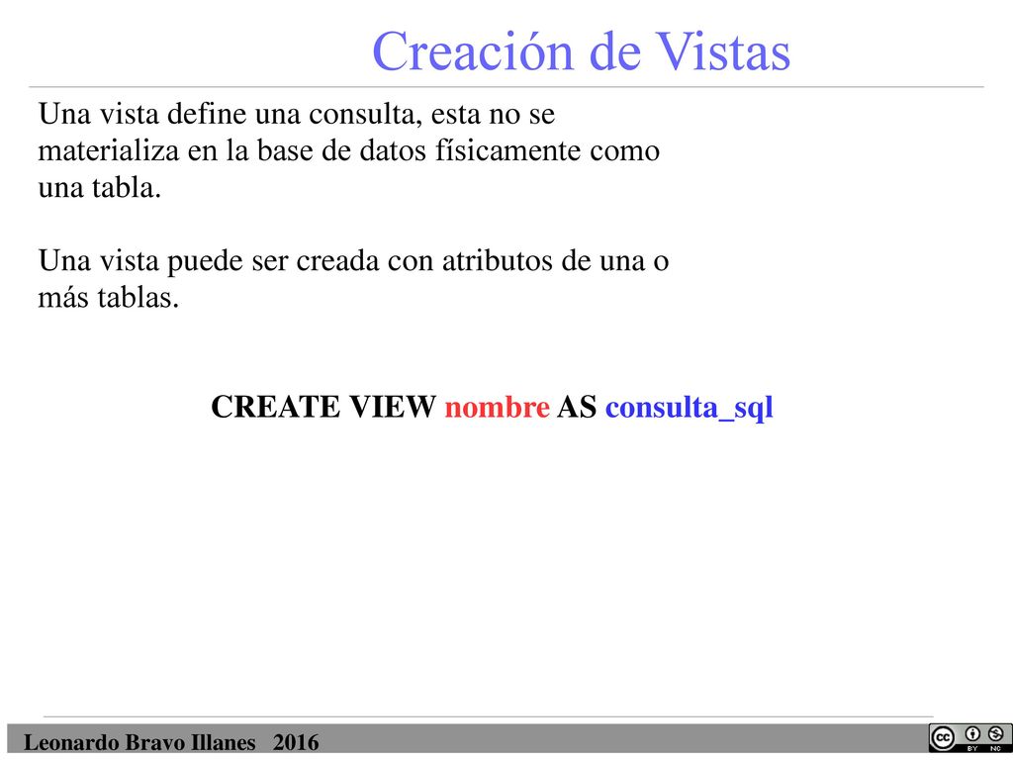Click the year '2016' in footer

coord(295,742)
